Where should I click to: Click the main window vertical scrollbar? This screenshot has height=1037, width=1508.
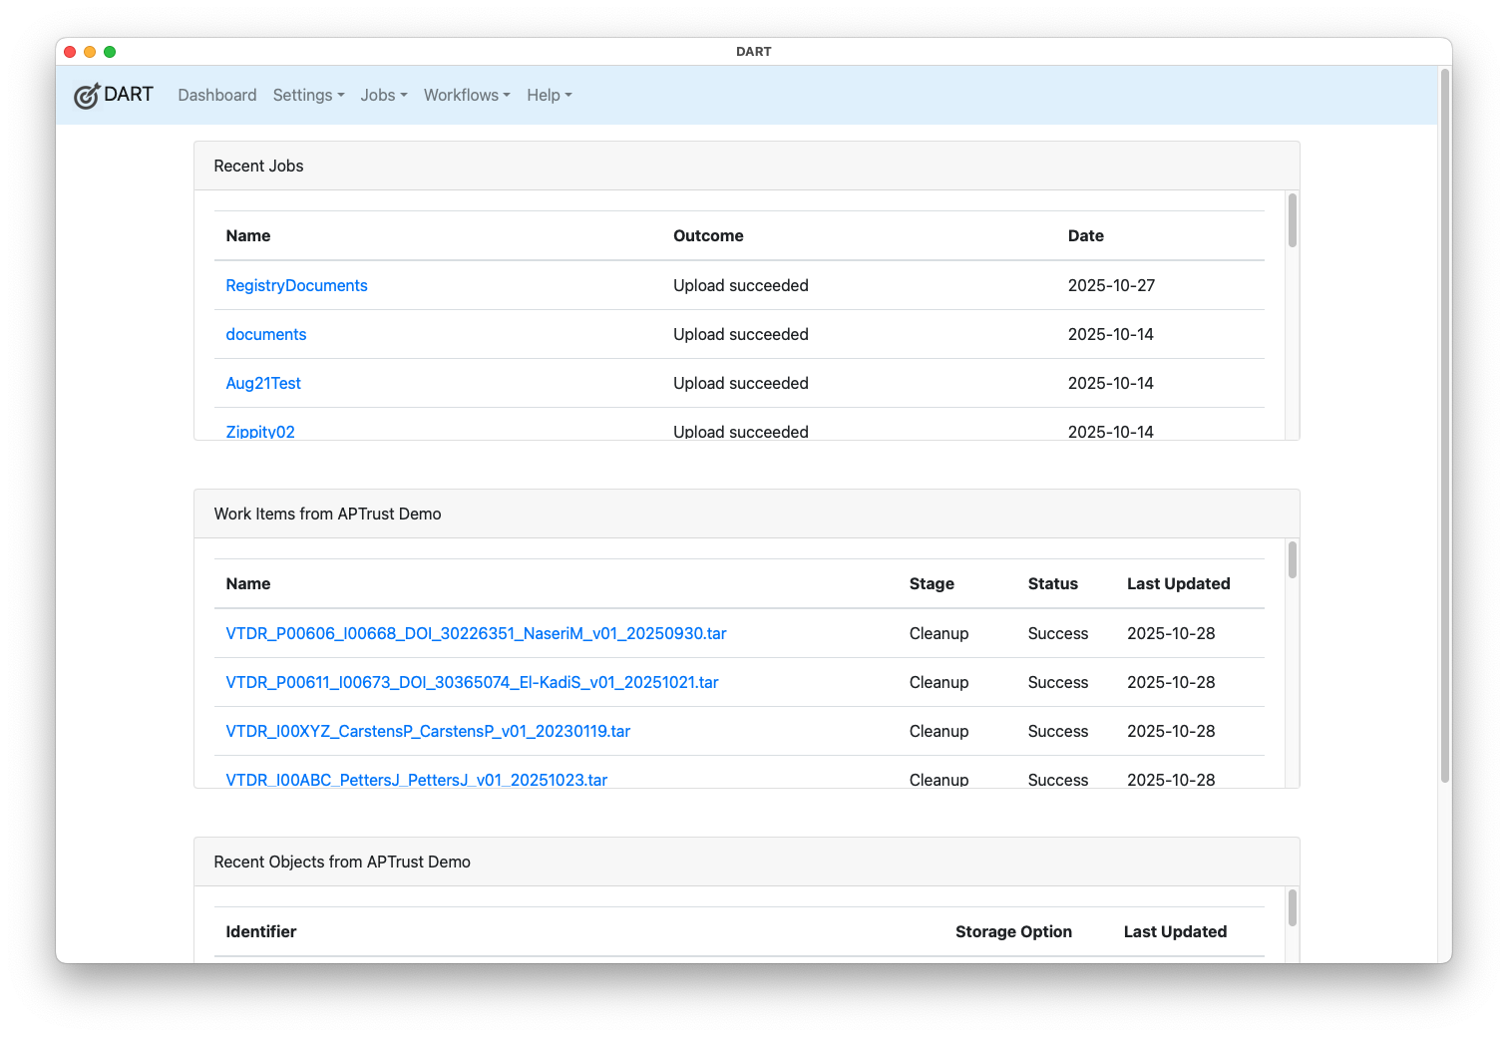pyautogui.click(x=1445, y=426)
